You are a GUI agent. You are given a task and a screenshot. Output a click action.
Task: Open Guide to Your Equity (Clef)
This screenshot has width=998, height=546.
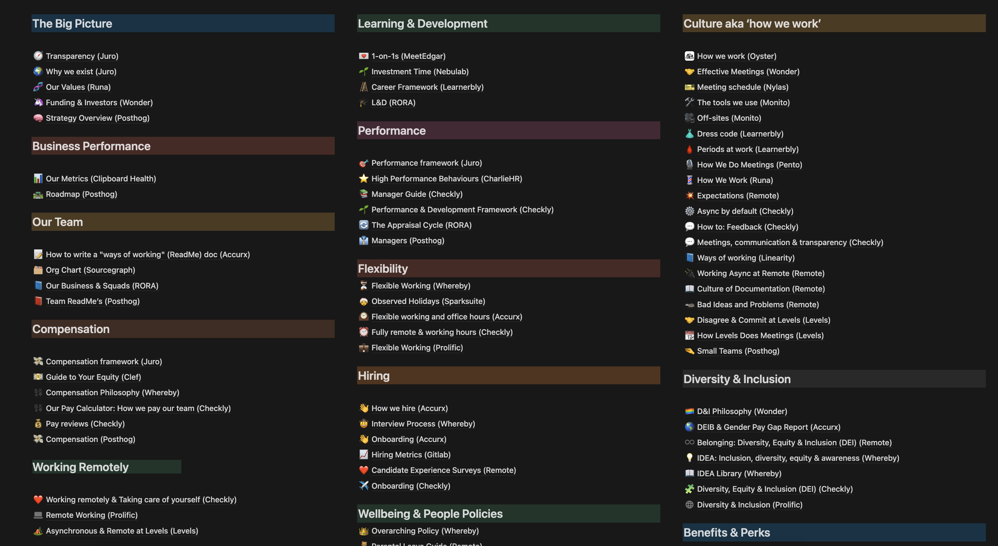[x=93, y=377]
